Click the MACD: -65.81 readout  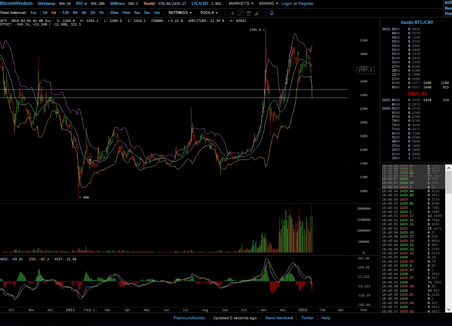pyautogui.click(x=12, y=259)
